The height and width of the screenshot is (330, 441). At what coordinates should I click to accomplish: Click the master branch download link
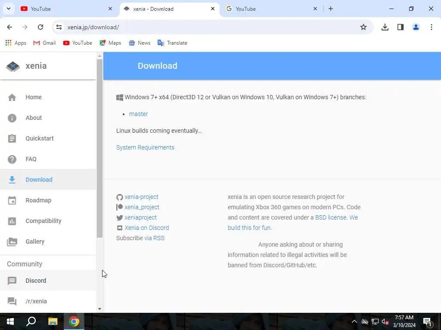138,114
